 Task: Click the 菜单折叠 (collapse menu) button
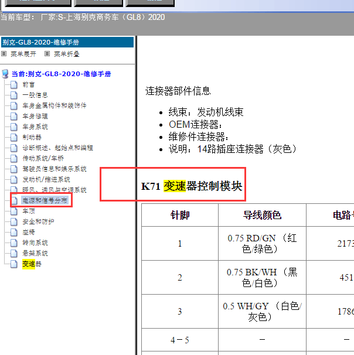tap(62, 54)
